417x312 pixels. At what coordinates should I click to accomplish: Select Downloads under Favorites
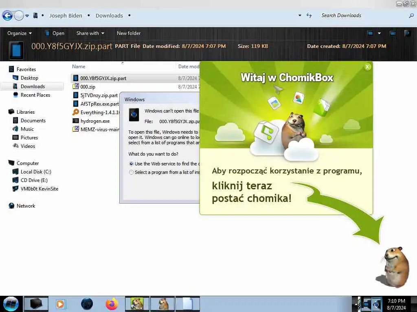[x=33, y=86]
